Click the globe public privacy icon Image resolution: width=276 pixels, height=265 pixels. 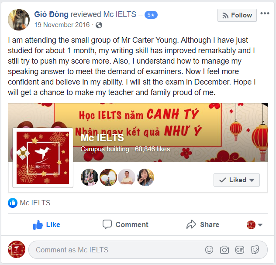pyautogui.click(x=99, y=25)
